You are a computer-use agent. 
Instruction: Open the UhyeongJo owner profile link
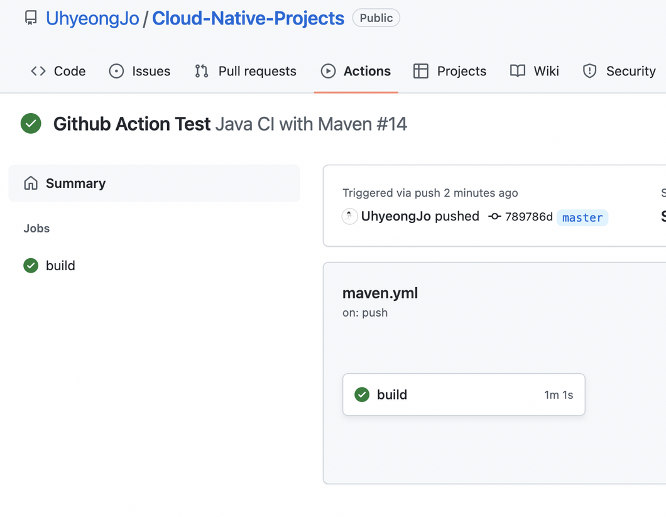pos(92,18)
